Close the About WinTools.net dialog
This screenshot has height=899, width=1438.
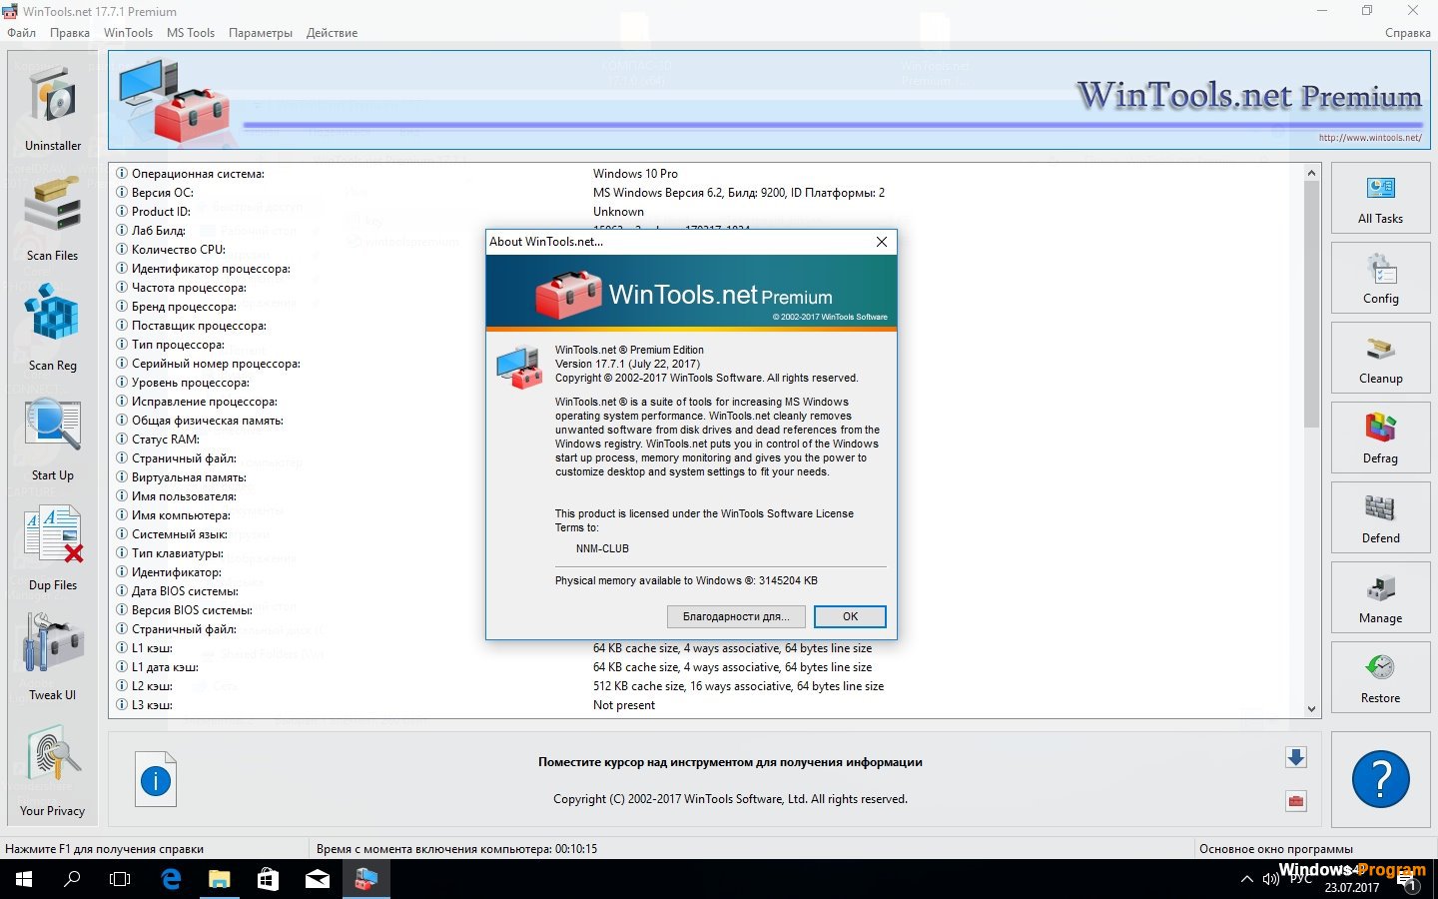click(x=882, y=242)
